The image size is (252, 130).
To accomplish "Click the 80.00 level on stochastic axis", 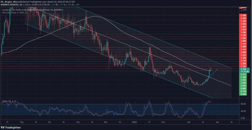I will coord(243,104).
